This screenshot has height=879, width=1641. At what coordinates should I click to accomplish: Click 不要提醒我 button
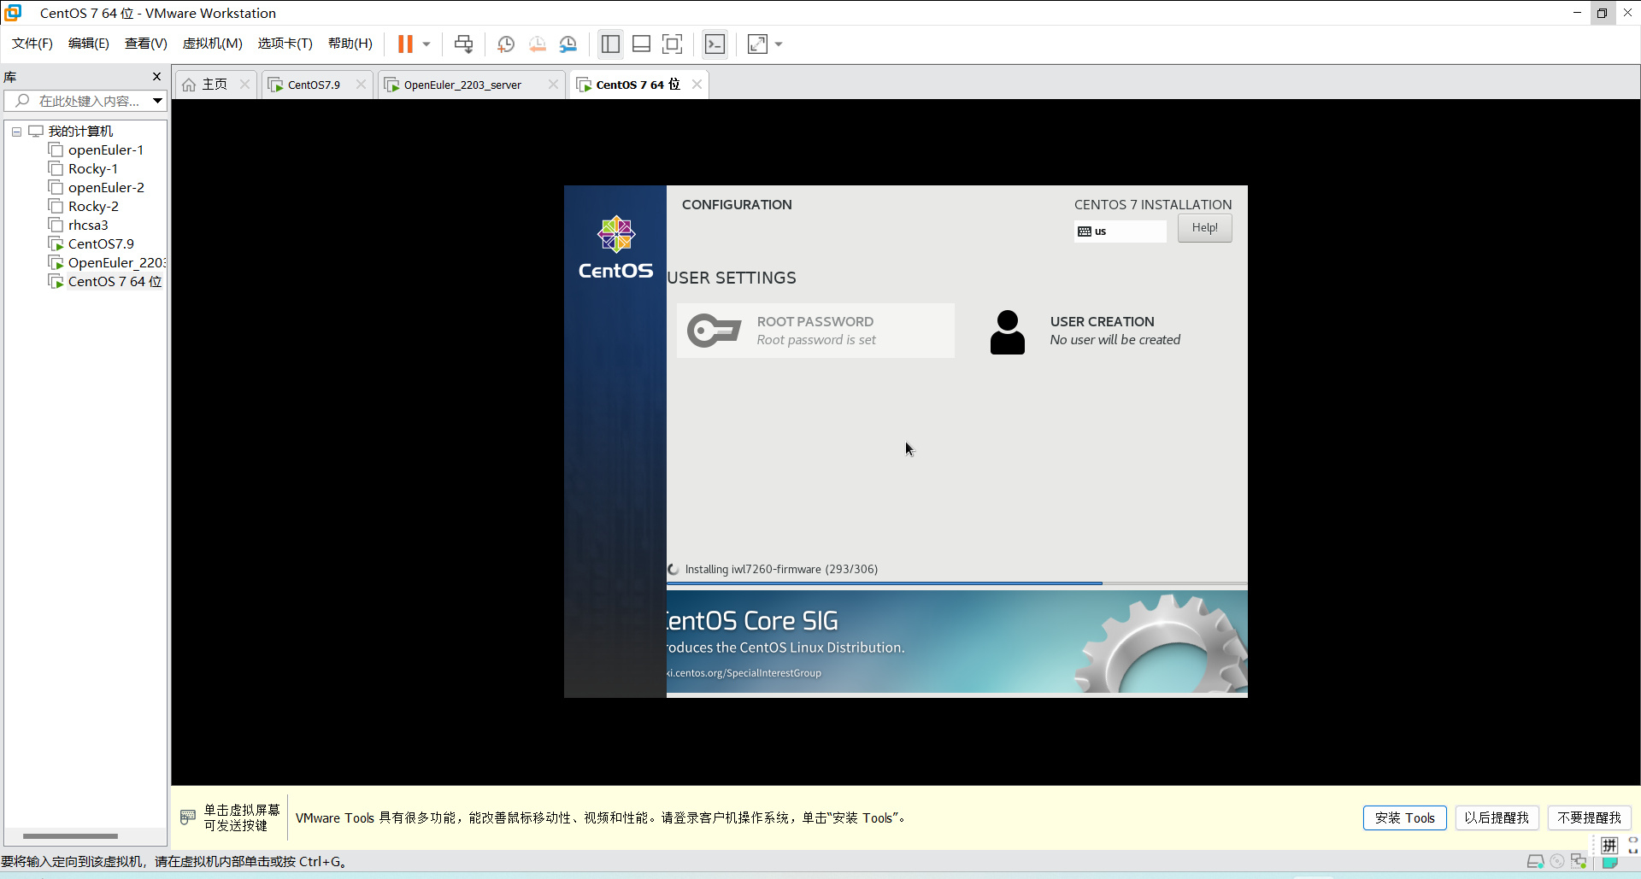(x=1589, y=818)
